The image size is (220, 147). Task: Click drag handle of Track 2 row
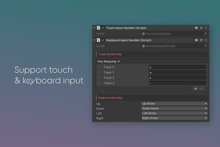pos(99,78)
